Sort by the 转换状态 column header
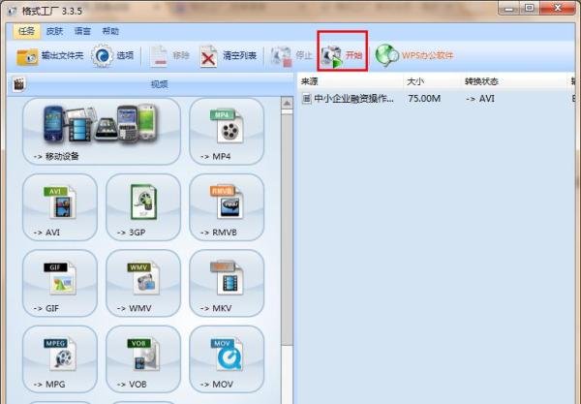 [x=514, y=81]
